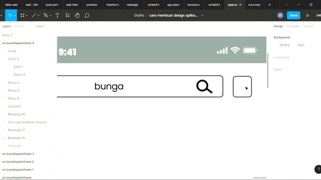This screenshot has width=321, height=180.
Task: Switch to the Layers tab
Action: [x=7, y=26]
